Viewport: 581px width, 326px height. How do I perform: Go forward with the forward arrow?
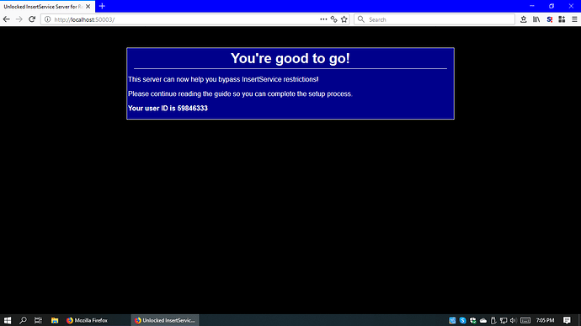[x=19, y=19]
